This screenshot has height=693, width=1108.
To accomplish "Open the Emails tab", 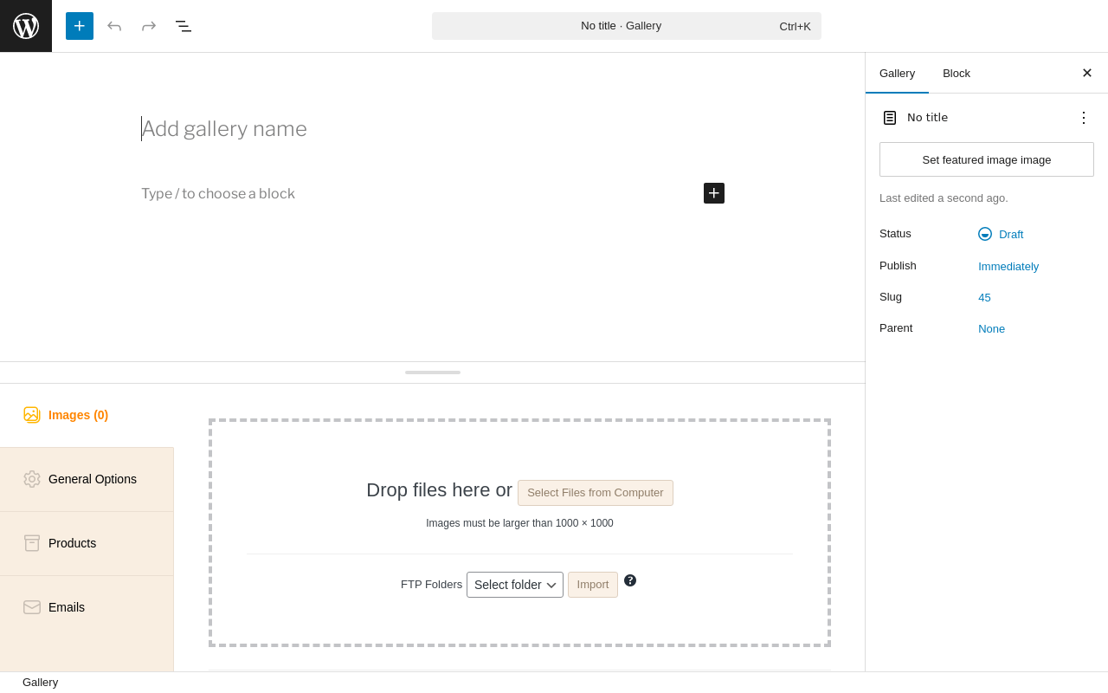I will point(87,607).
